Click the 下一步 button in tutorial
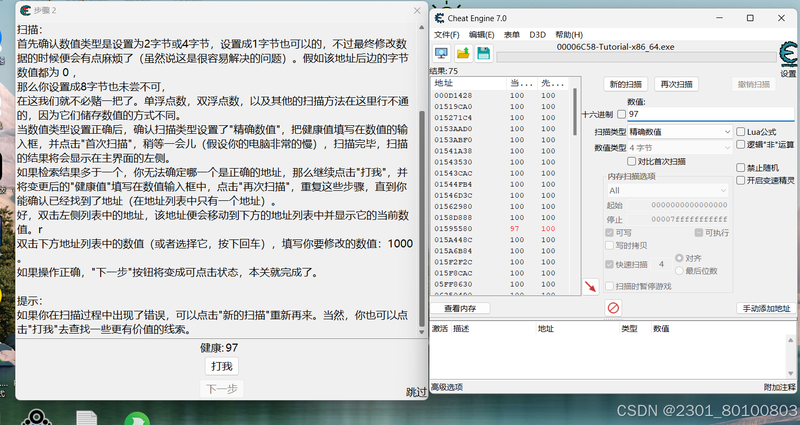Screen dimensions: 800x425 (x=222, y=389)
